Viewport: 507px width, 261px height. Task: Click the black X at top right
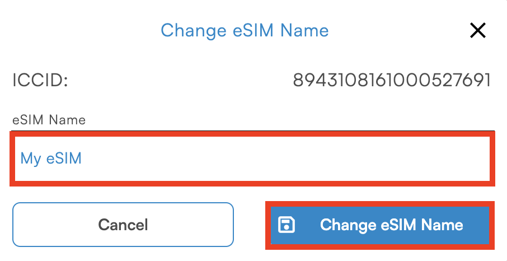[x=477, y=31]
